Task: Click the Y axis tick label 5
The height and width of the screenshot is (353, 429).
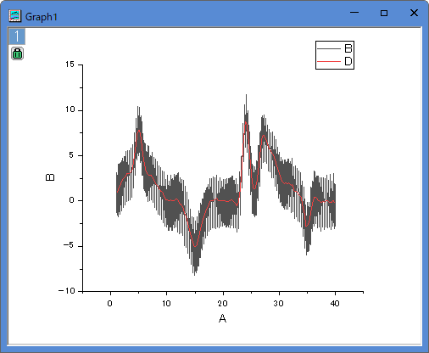Action: 72,155
